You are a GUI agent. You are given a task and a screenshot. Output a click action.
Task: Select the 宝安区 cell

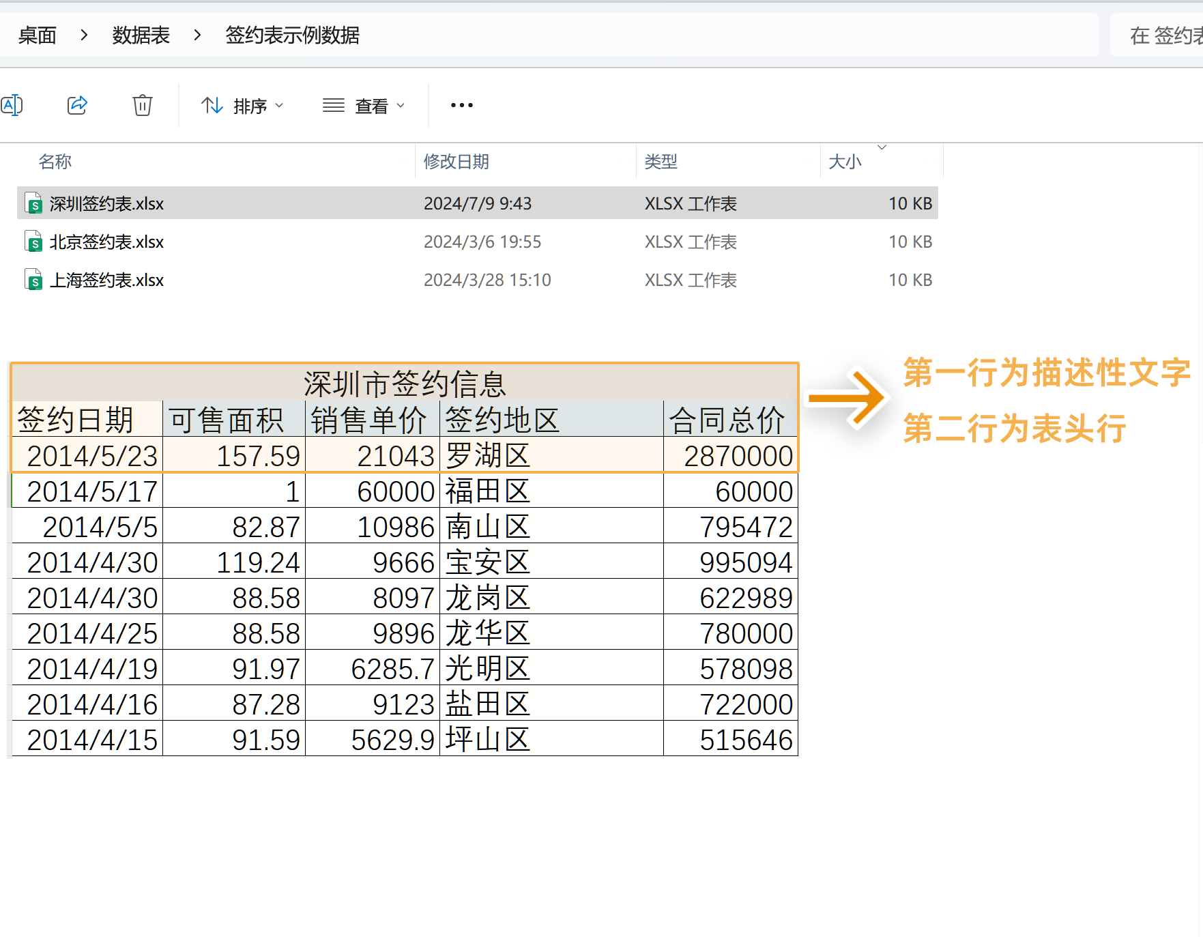(552, 562)
